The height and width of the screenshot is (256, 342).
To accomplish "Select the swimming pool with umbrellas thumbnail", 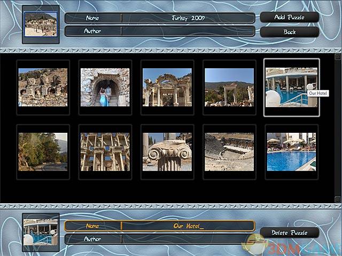I will pos(291,151).
